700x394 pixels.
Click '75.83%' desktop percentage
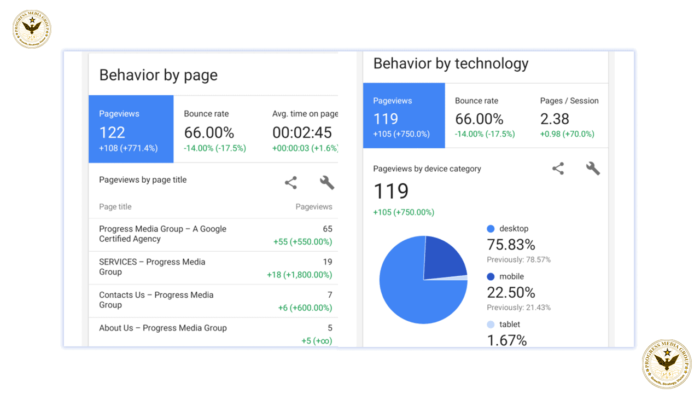[x=511, y=244]
